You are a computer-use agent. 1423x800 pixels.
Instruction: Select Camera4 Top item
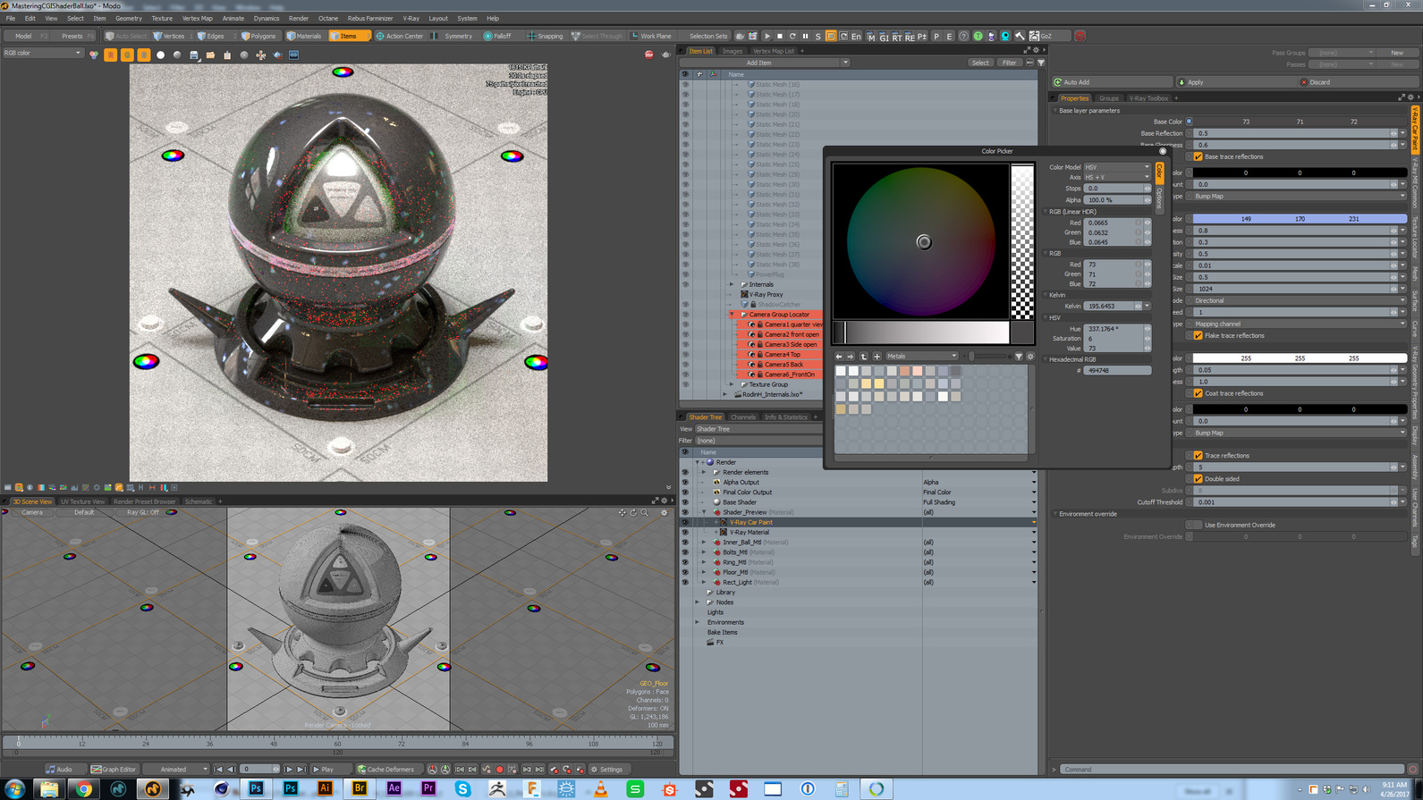pyautogui.click(x=783, y=354)
